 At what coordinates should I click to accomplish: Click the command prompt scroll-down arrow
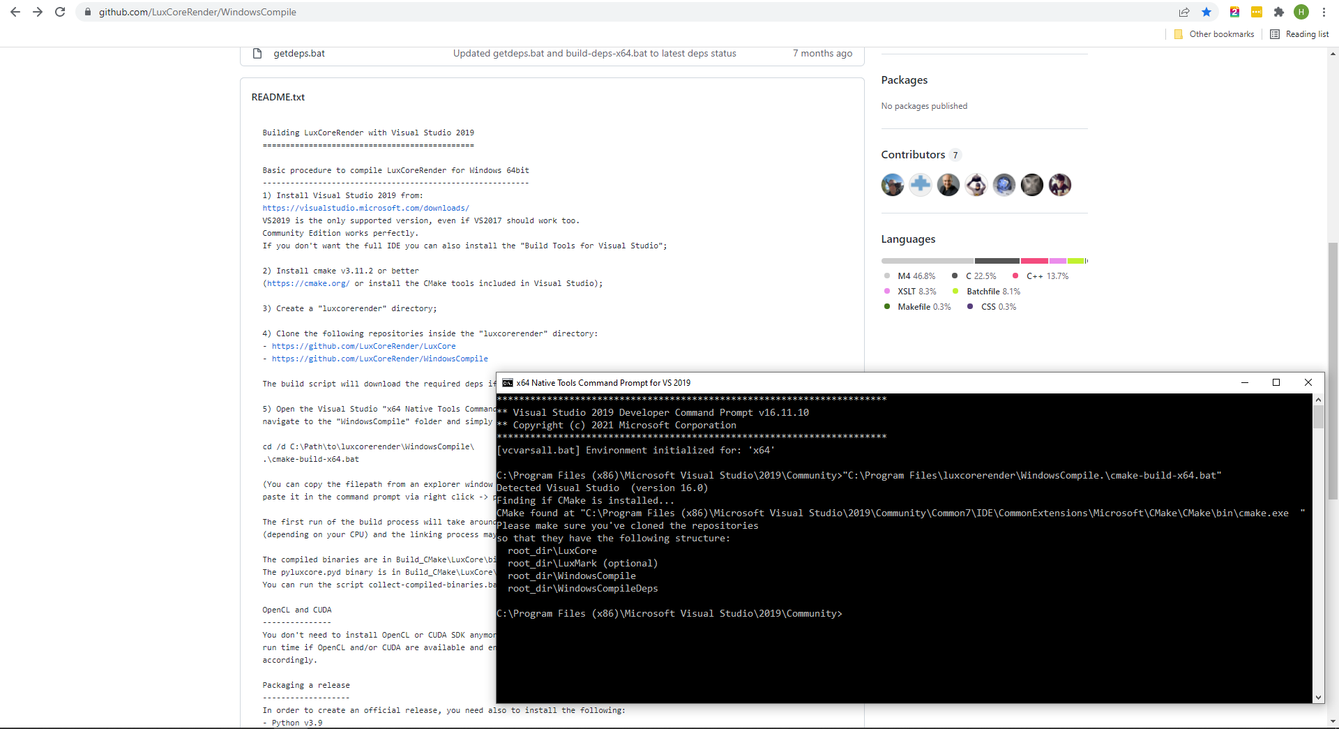(x=1318, y=697)
